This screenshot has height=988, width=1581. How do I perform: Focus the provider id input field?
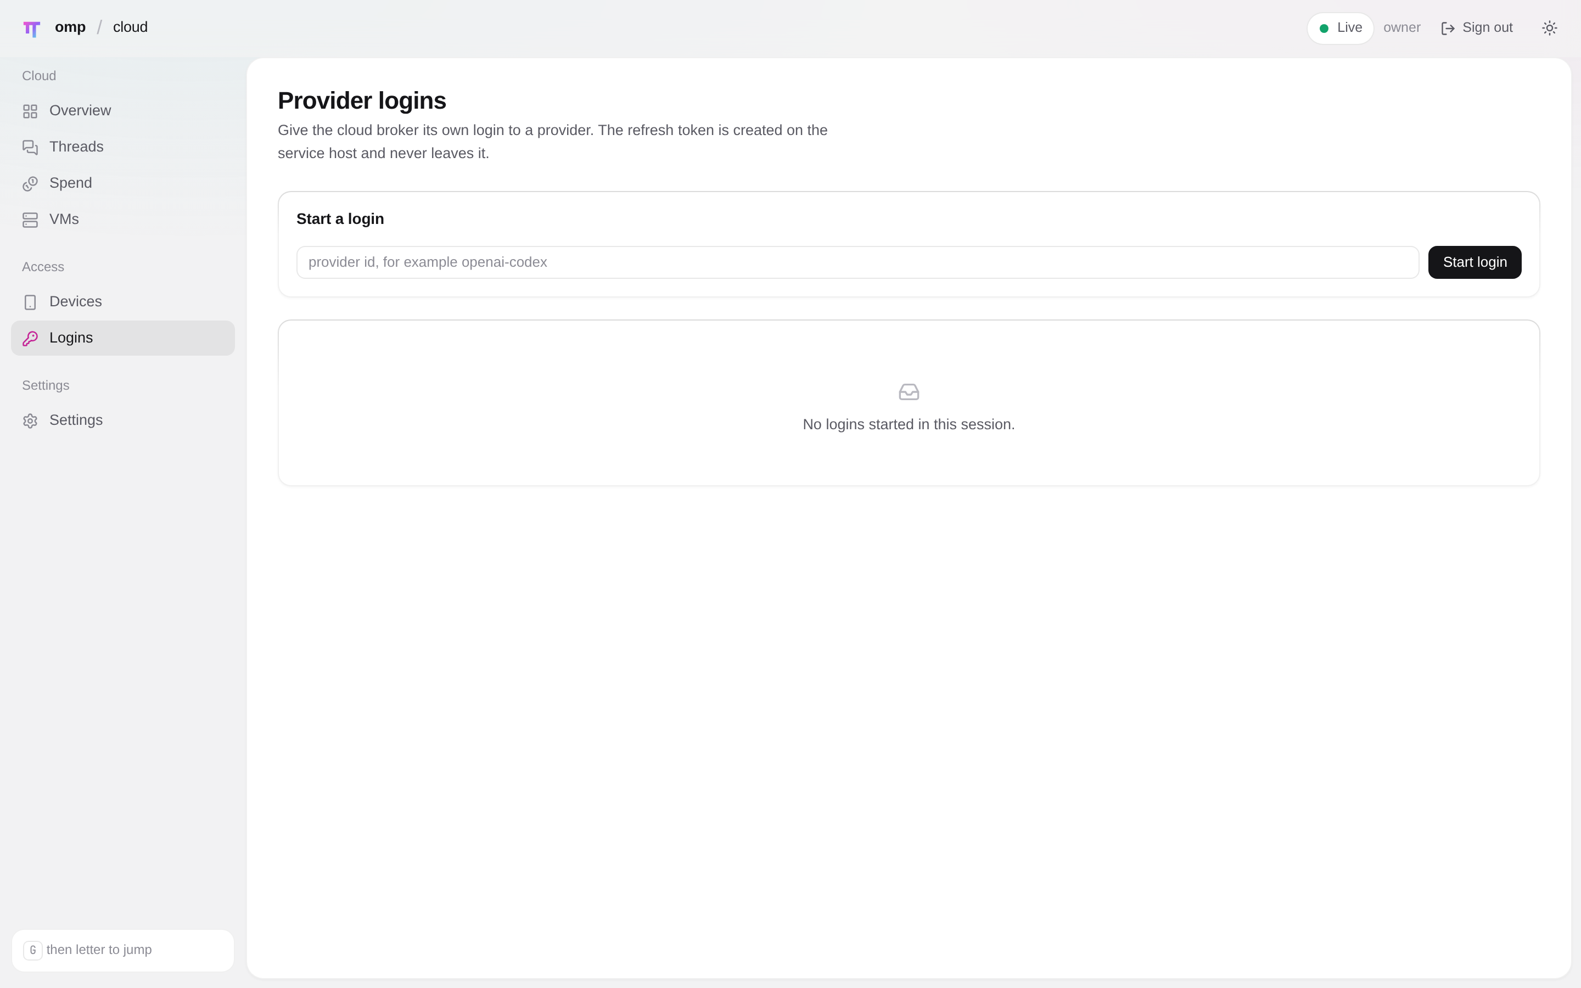coord(857,262)
